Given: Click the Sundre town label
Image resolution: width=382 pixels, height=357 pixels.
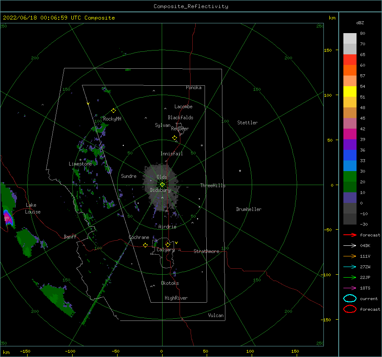Looking at the screenshot, I should pos(129,176).
